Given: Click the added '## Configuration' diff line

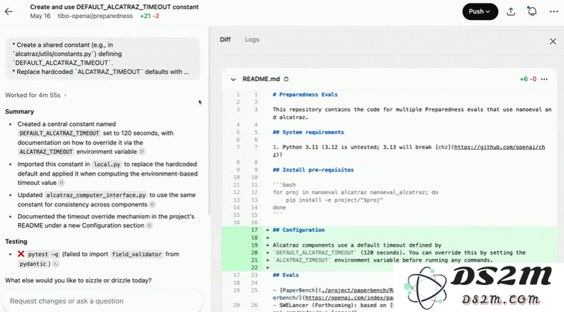Looking at the screenshot, I should tap(299, 230).
